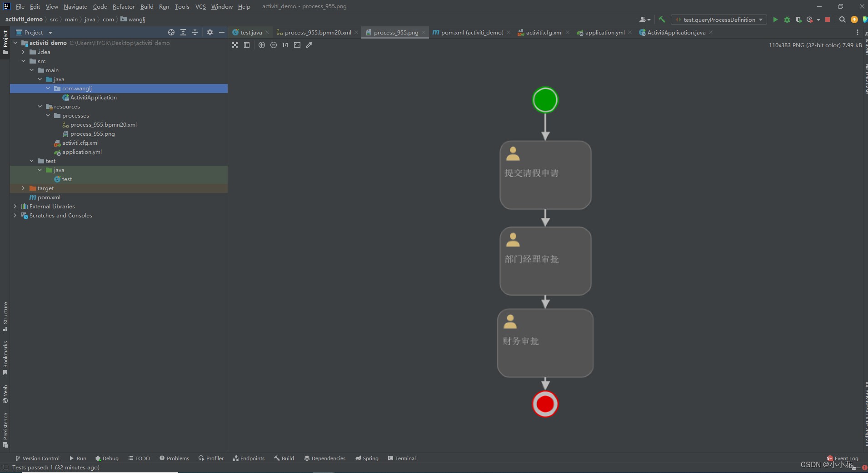
Task: Activate the color picker pipette tool
Action: tap(309, 45)
